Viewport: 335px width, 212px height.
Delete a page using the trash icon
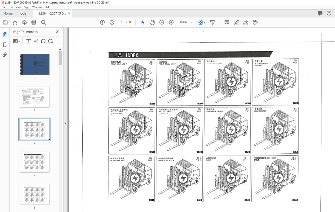[x=28, y=41]
